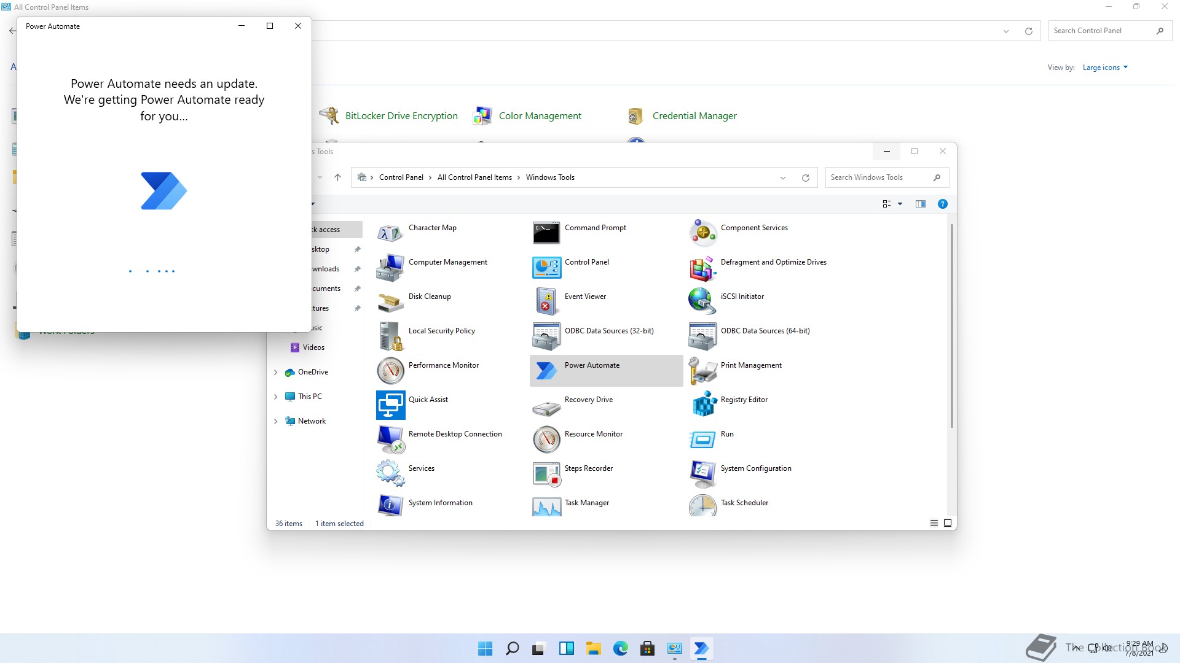Click the Windows Tools vertical scrollbar

(951, 325)
